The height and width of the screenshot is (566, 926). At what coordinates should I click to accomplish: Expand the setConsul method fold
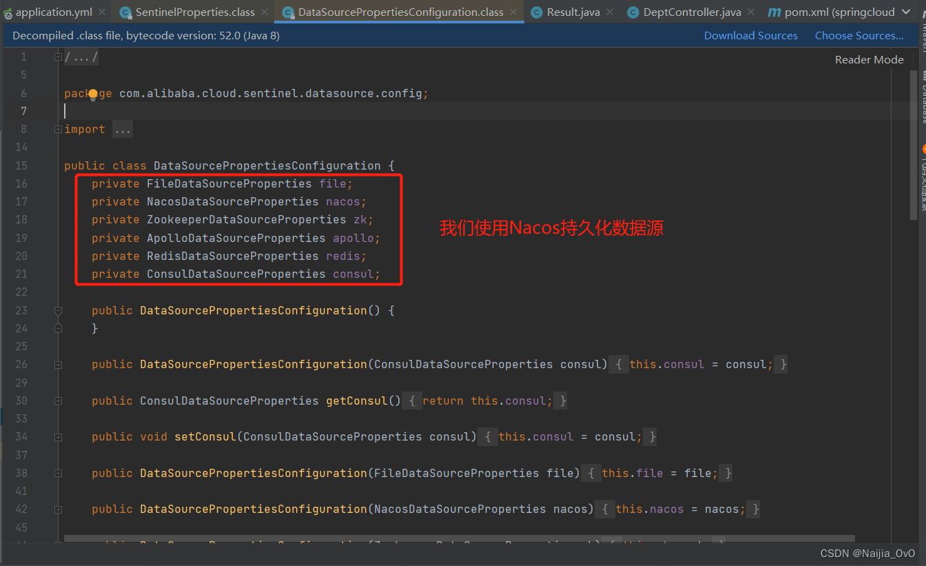(x=58, y=437)
